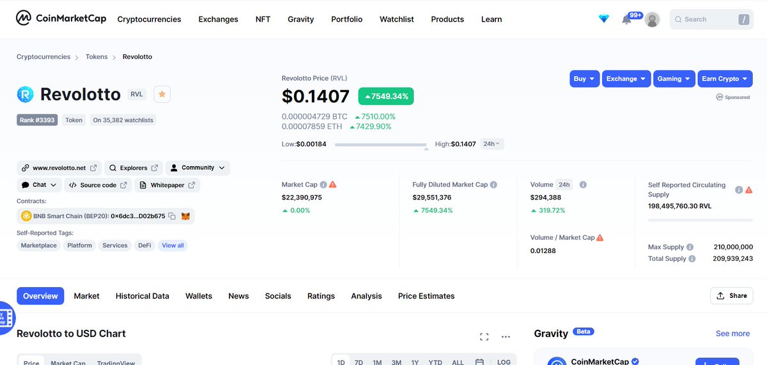Switch to the Wallets tab
767x365 pixels.
click(x=199, y=296)
